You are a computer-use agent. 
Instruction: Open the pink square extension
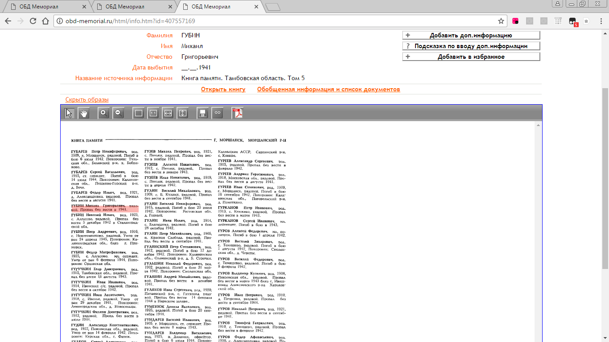point(515,21)
